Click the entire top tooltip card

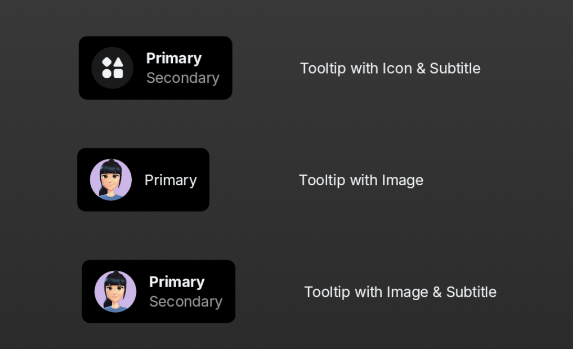[x=155, y=68]
